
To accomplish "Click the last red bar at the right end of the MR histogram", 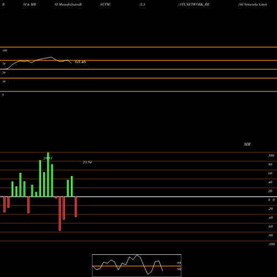I will coord(76,207).
